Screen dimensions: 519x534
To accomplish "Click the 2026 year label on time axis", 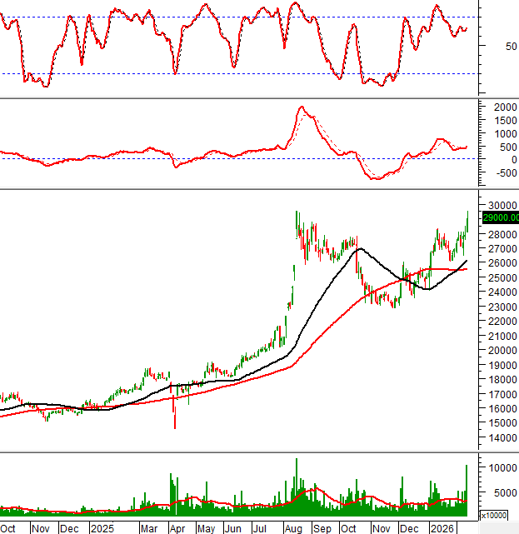I will point(442,528).
